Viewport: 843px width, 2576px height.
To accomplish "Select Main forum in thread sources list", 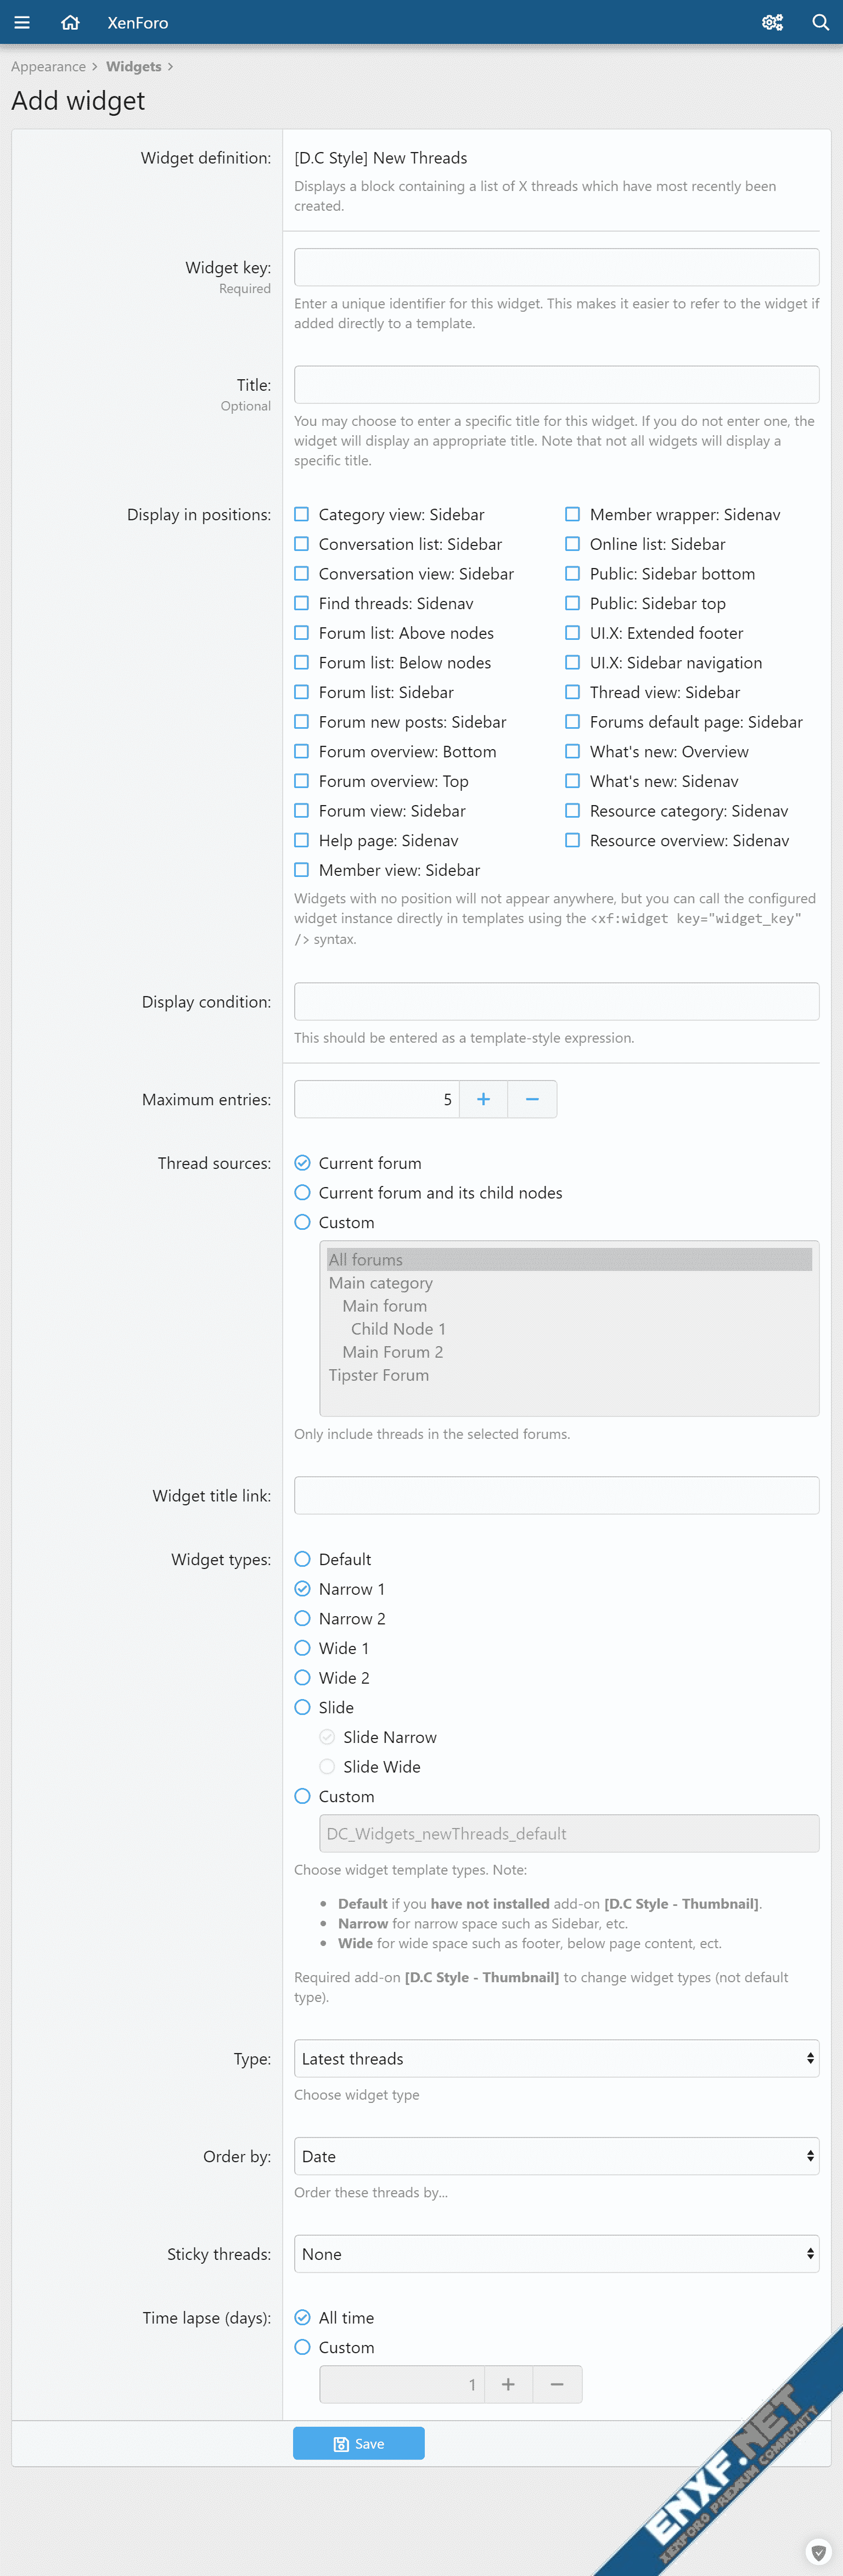I will (385, 1306).
